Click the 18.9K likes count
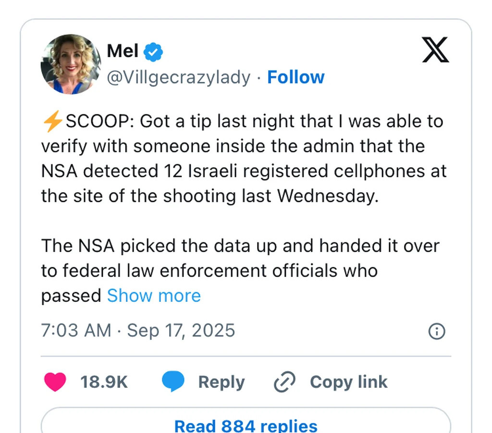This screenshot has width=492, height=433. [x=104, y=382]
